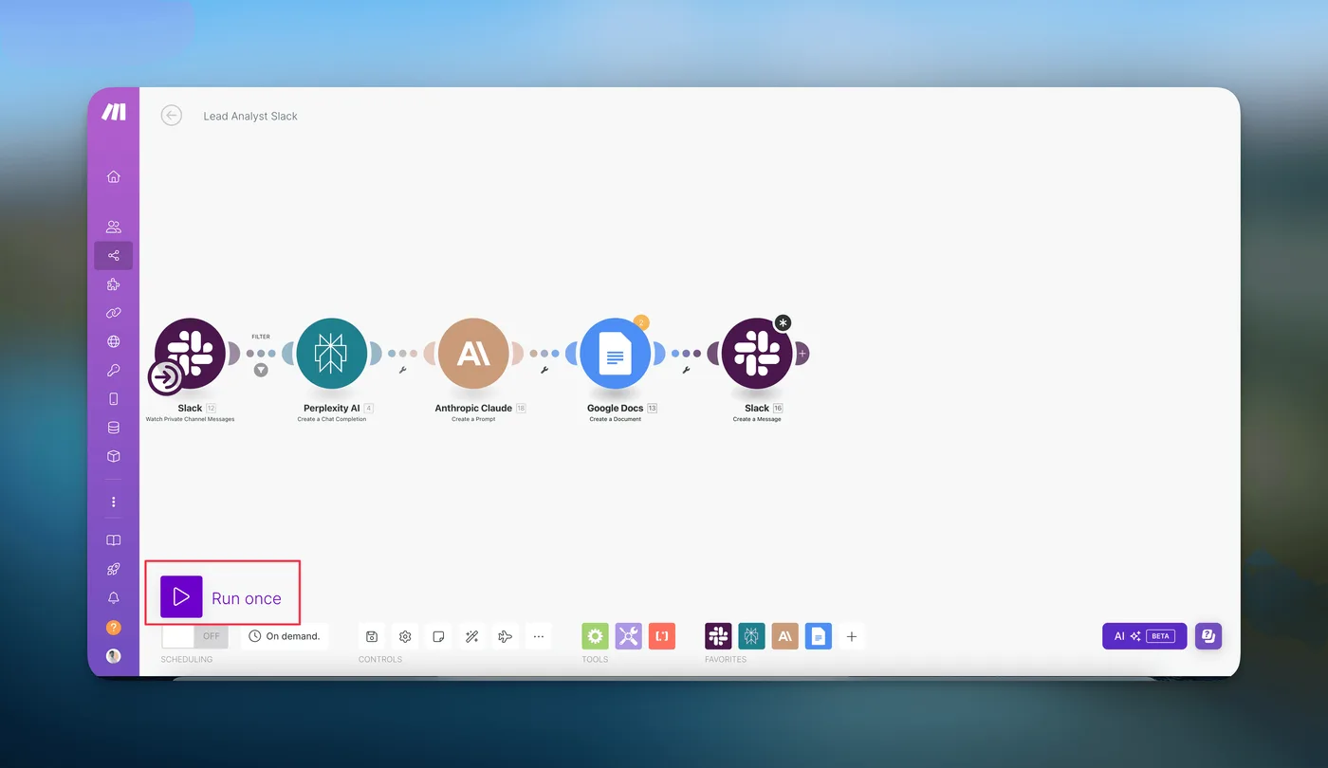The width and height of the screenshot is (1328, 768).
Task: Open the Home page from the sidebar
Action: click(x=114, y=176)
